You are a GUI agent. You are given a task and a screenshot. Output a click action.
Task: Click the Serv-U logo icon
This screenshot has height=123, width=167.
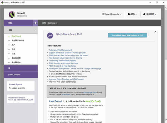(x=12, y=14)
